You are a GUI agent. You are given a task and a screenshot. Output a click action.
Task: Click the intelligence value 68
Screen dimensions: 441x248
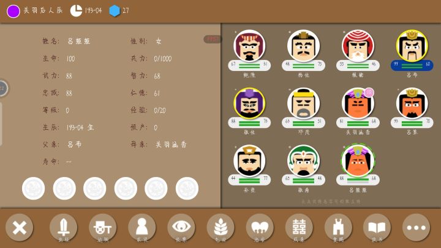(157, 76)
